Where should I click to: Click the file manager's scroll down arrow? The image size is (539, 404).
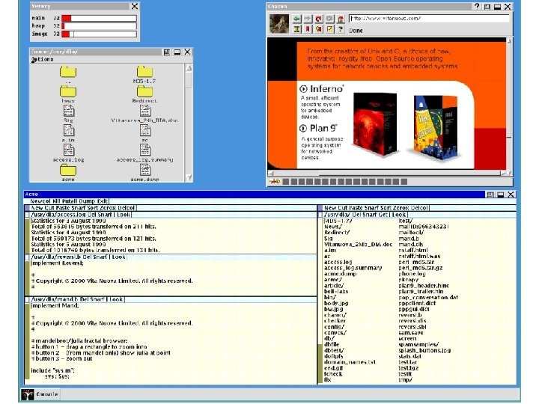pyautogui.click(x=189, y=177)
